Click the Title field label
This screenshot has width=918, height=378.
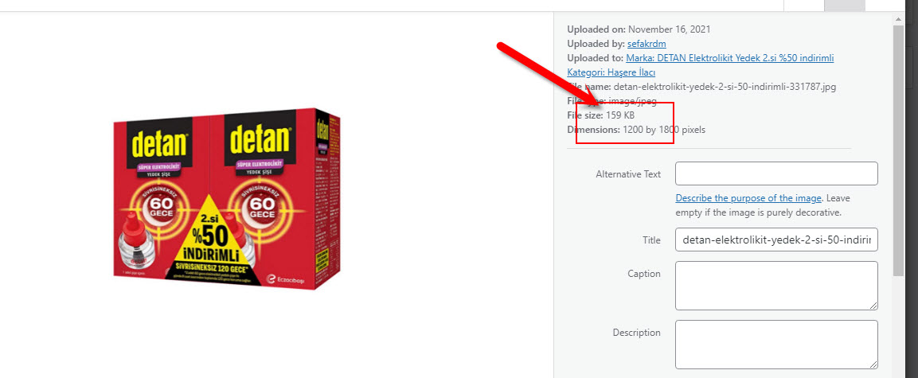[651, 240]
